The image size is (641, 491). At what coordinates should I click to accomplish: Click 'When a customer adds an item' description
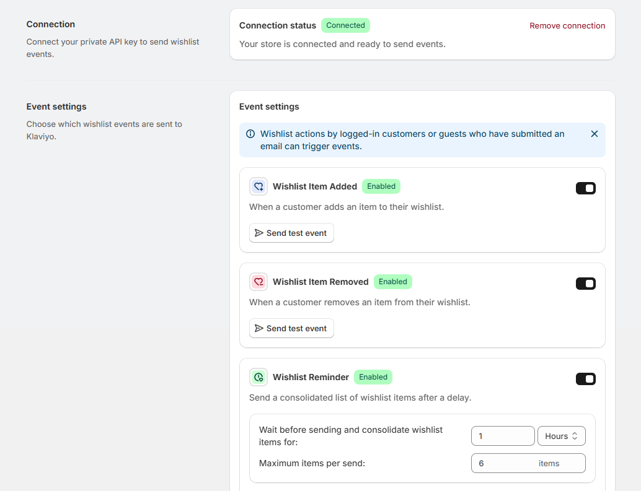(347, 207)
